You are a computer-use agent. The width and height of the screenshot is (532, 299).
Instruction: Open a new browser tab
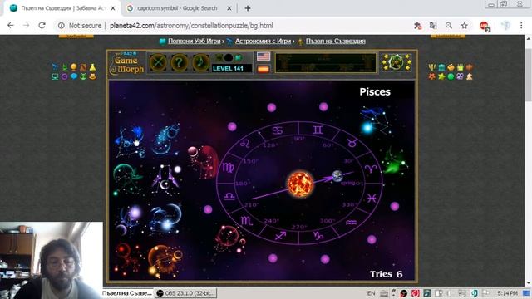(248, 8)
